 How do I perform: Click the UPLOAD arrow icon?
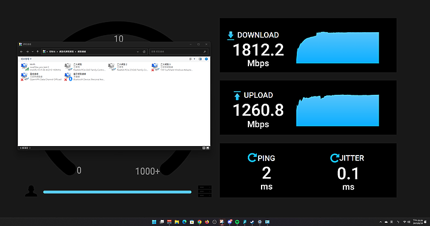pyautogui.click(x=237, y=95)
